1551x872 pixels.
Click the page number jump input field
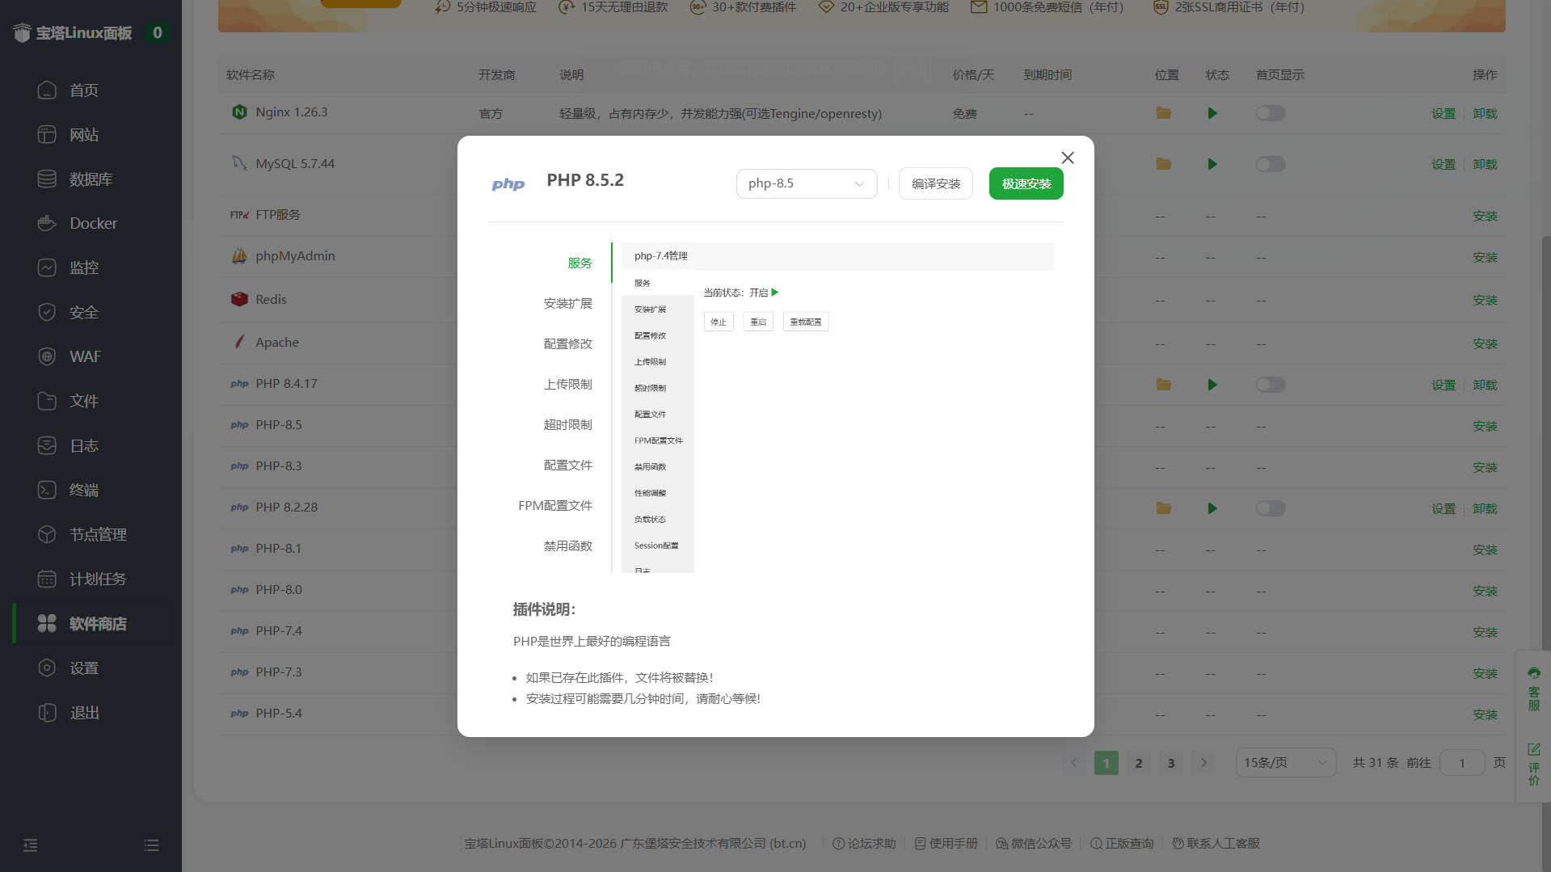point(1461,763)
